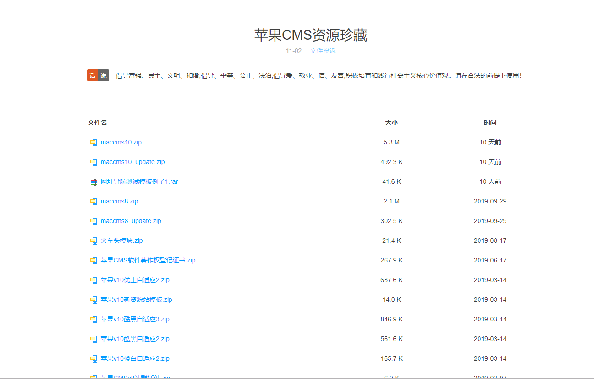
Task: Click the 大小 column header
Action: (392, 123)
